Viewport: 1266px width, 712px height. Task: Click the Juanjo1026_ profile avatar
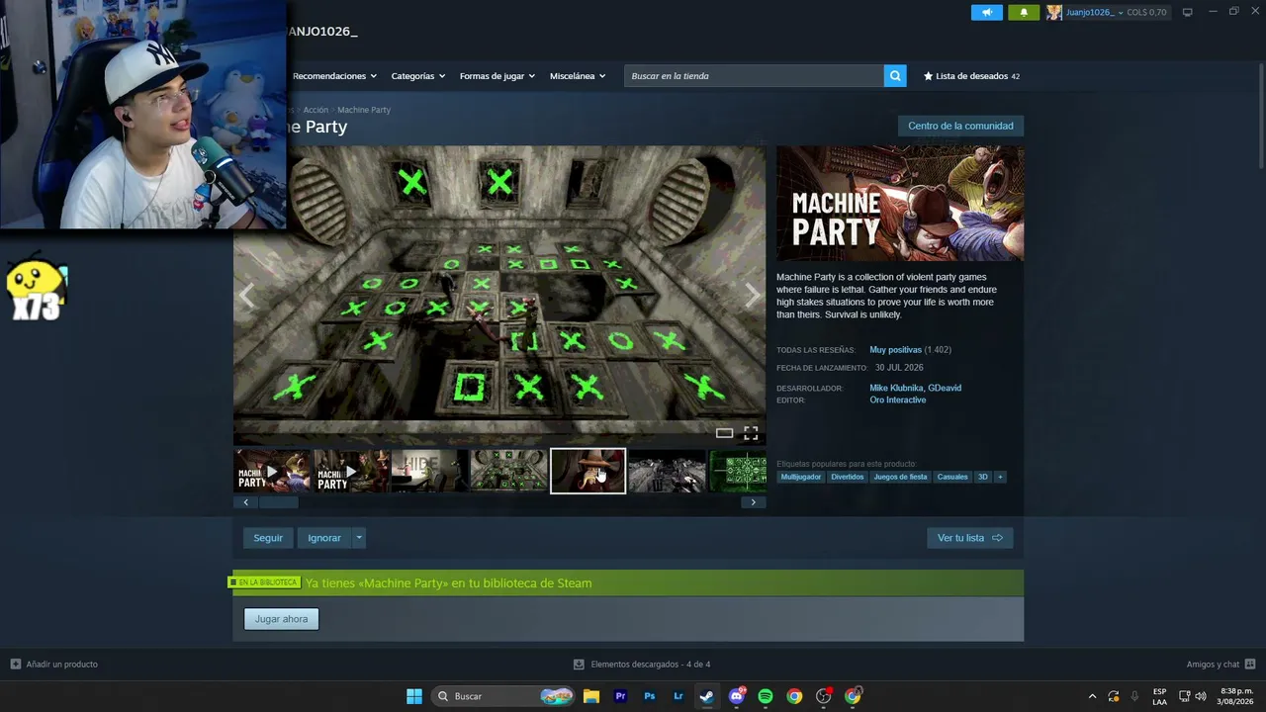click(1054, 12)
